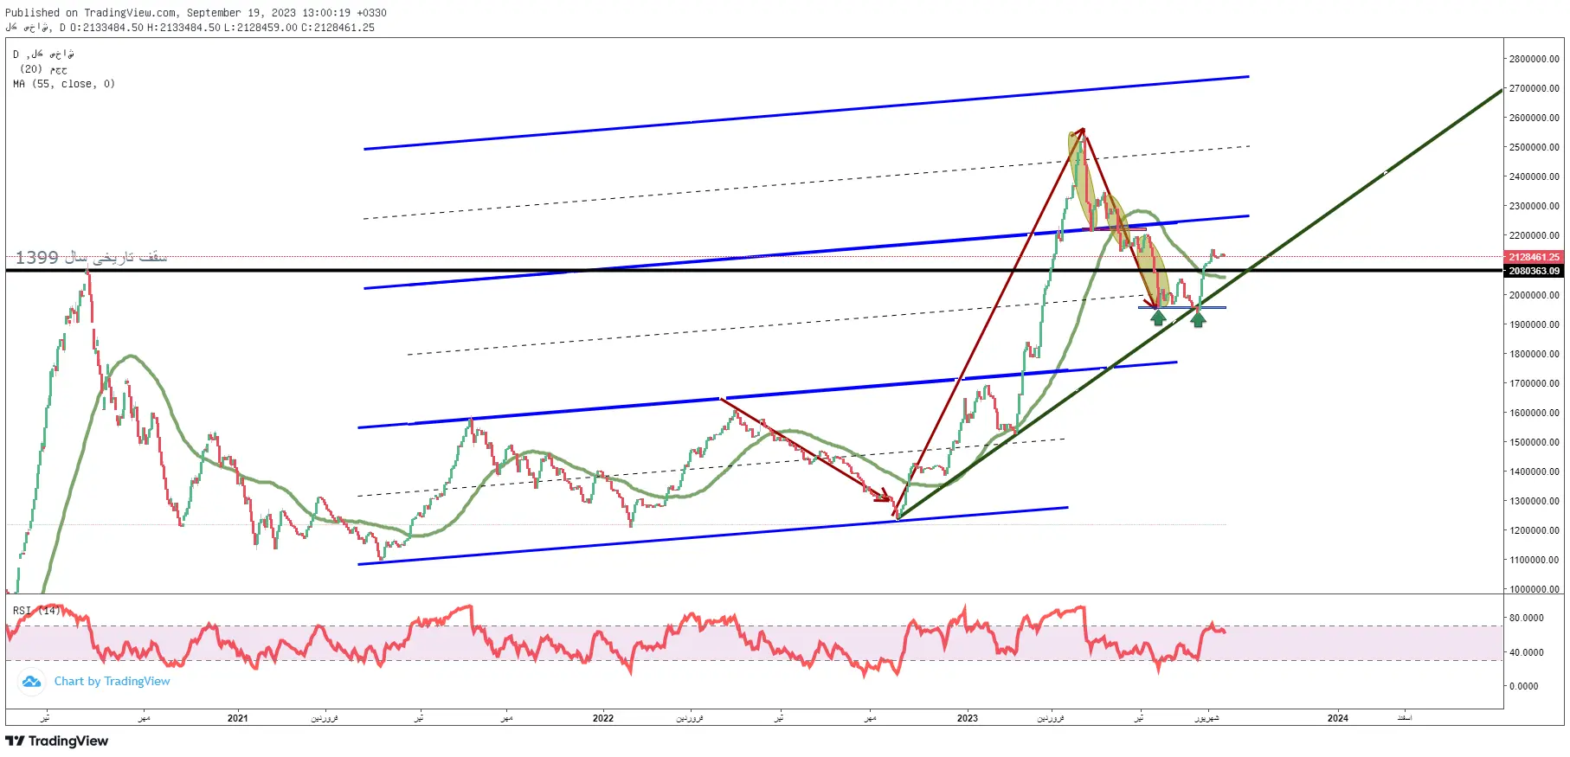Click the 2024 label on time axis
The image size is (1570, 757).
point(1338,718)
